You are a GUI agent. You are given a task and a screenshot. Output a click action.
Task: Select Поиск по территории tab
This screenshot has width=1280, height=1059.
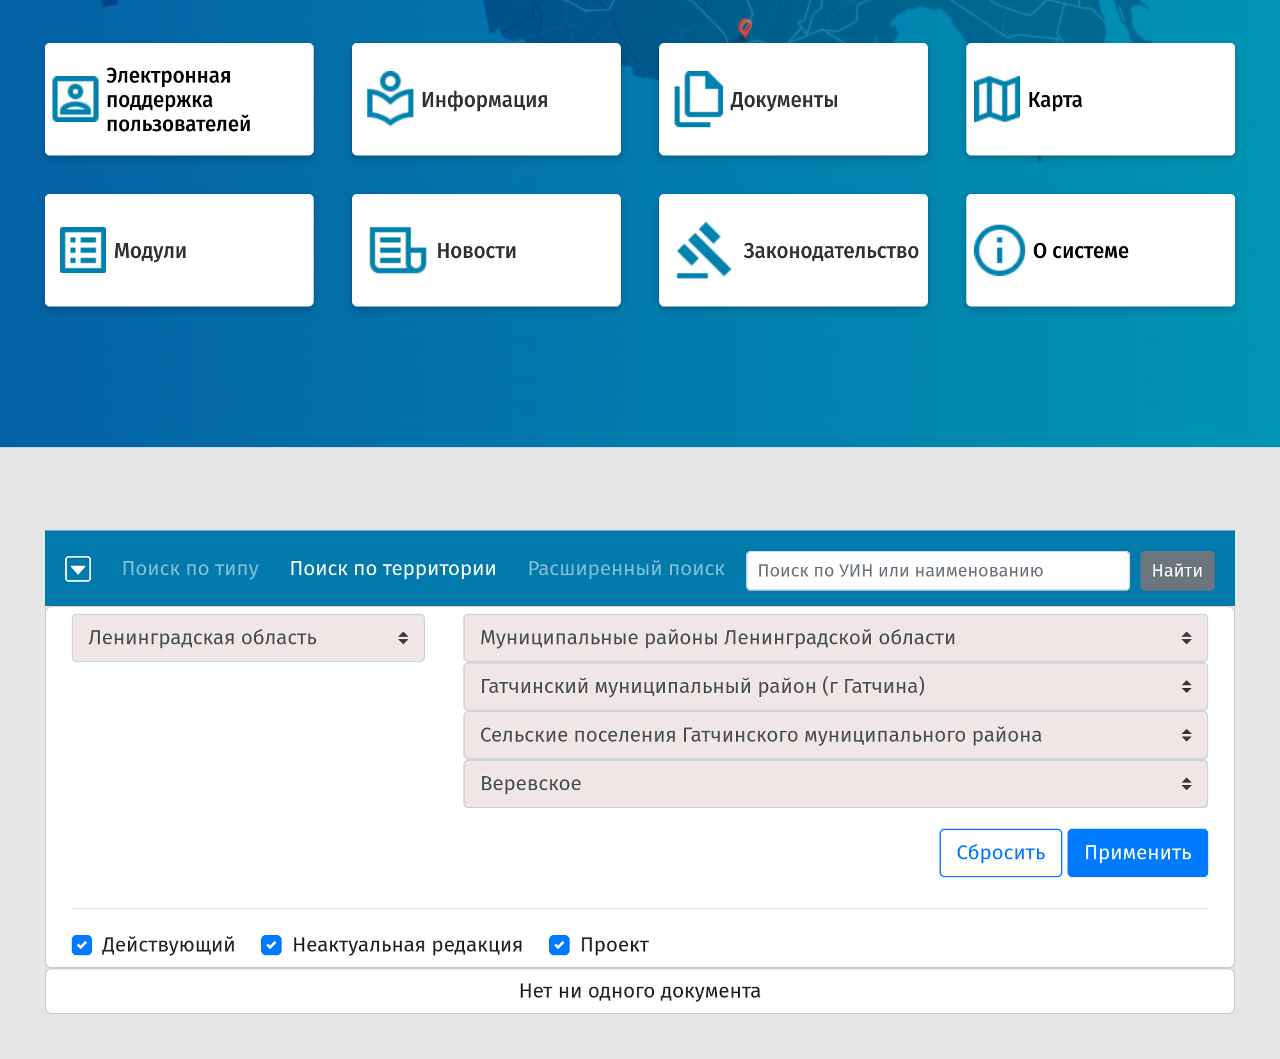(393, 569)
